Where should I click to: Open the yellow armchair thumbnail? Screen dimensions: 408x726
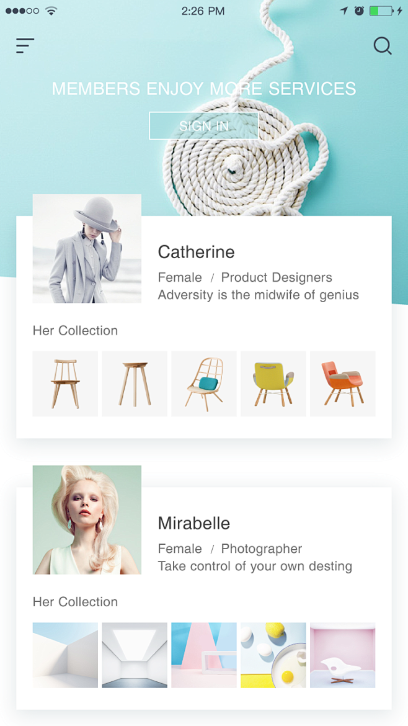click(x=273, y=384)
